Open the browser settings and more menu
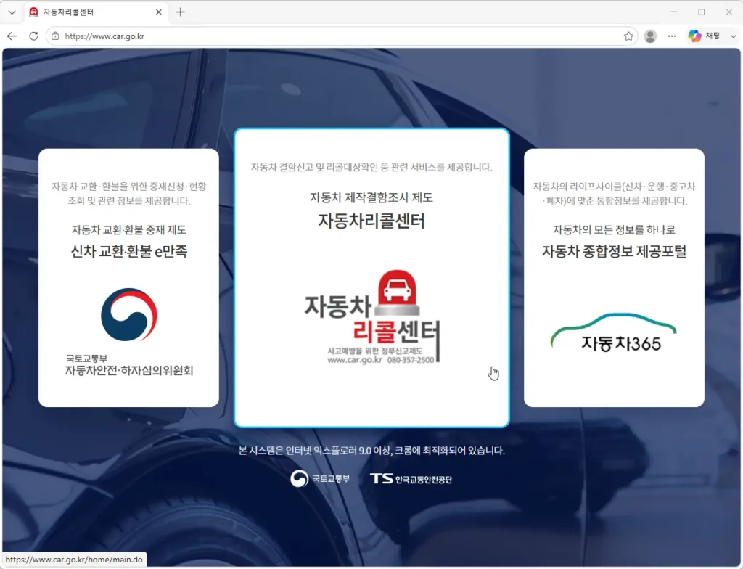Image resolution: width=743 pixels, height=569 pixels. tap(672, 36)
